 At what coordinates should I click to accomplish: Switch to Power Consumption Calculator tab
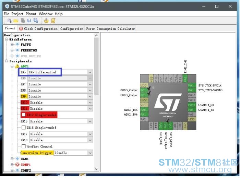coord(110,28)
